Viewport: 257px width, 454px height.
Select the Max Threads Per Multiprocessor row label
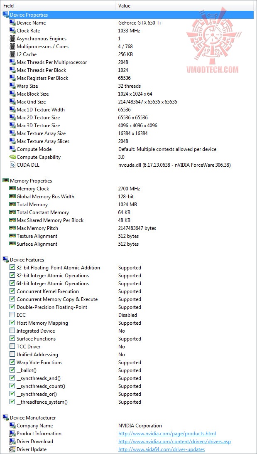pos(52,62)
